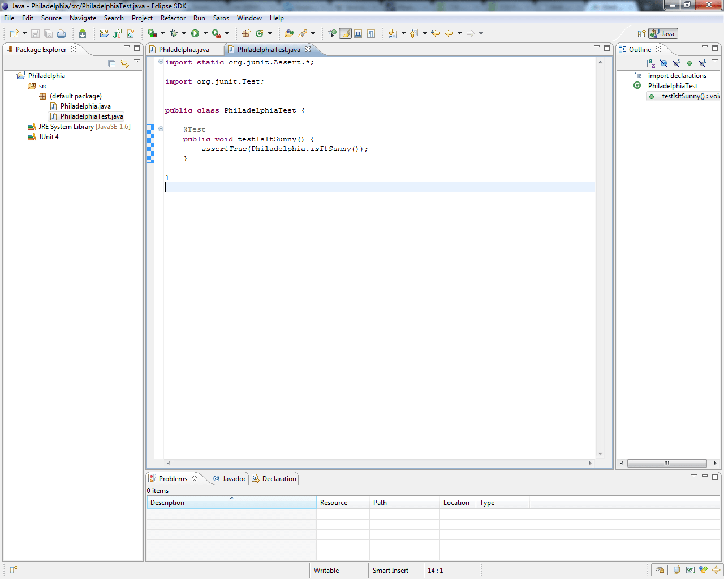
Task: Open the Search dialog from the toolbar
Action: pyautogui.click(x=302, y=33)
